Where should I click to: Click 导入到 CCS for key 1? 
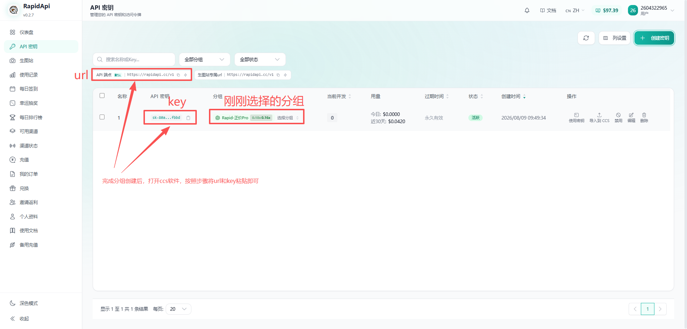[599, 118]
